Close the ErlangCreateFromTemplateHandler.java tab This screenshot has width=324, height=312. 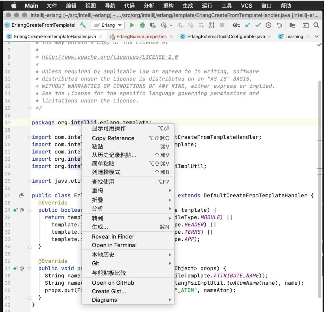click(x=101, y=36)
